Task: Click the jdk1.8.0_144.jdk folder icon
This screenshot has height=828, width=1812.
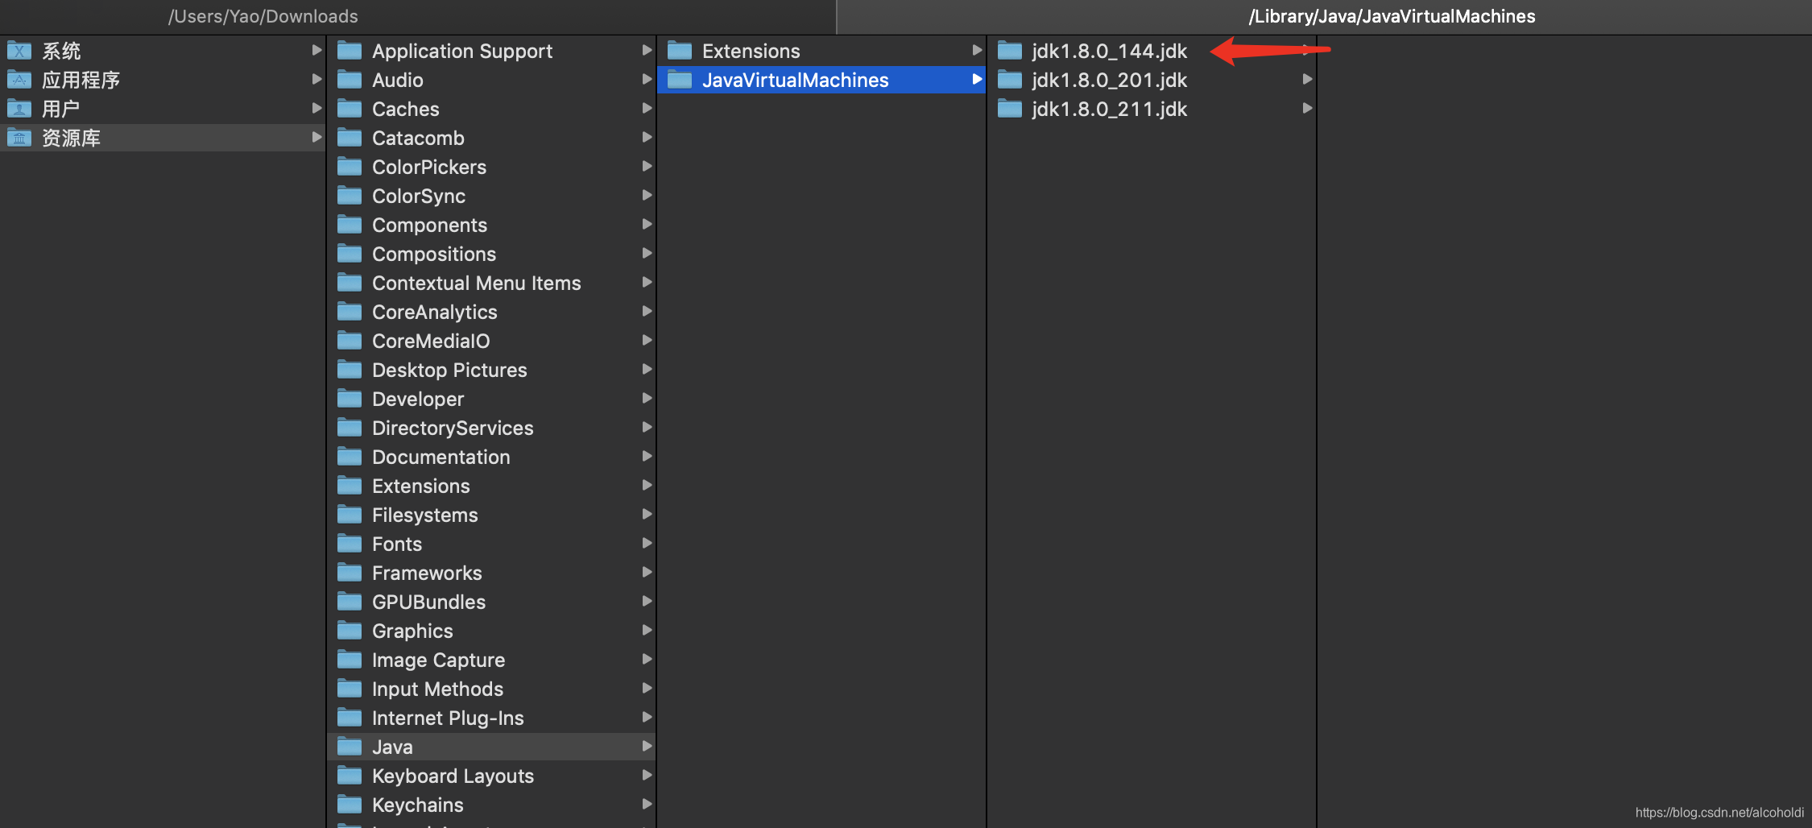Action: [x=1010, y=51]
